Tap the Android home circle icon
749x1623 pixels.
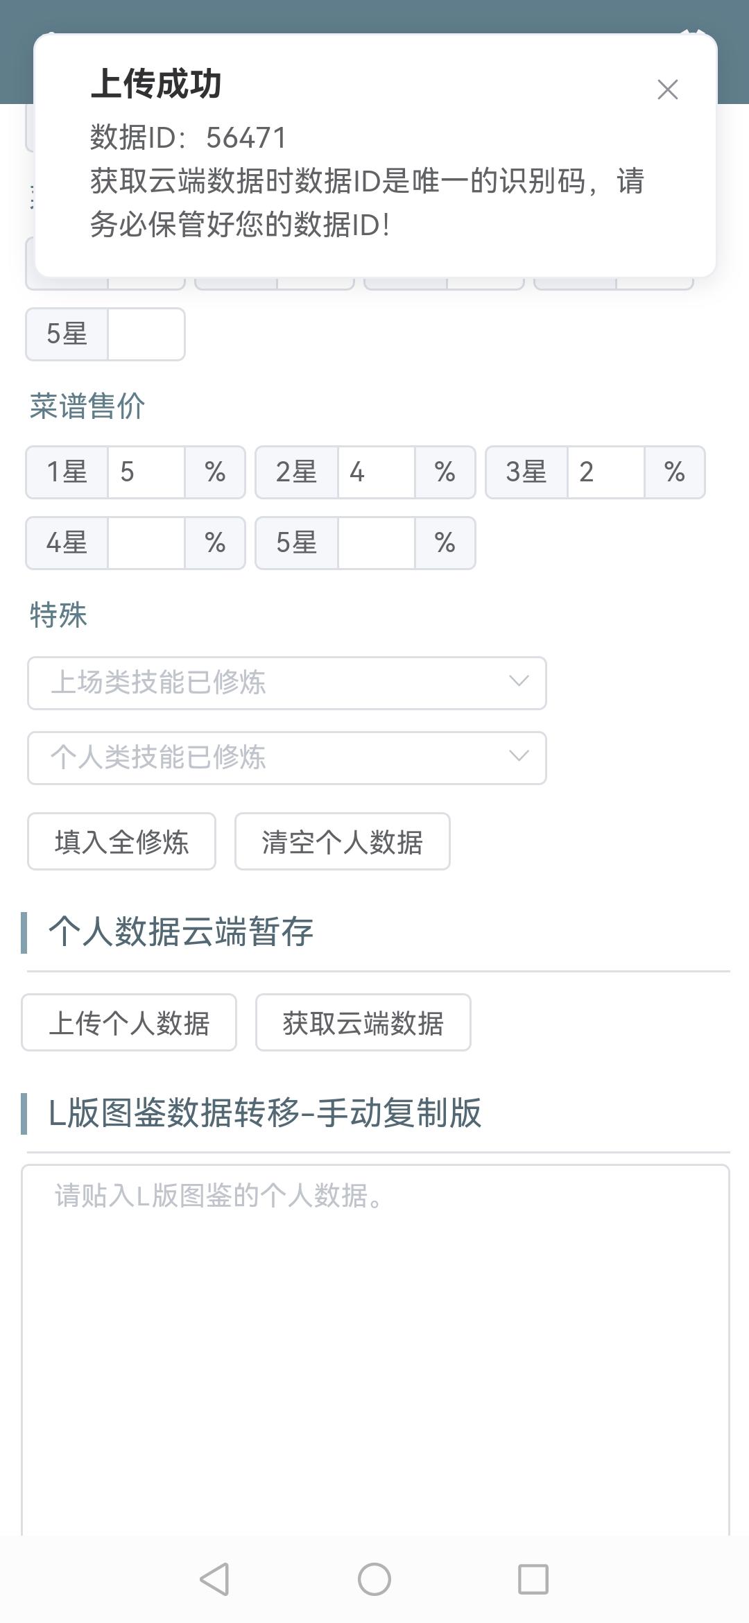pyautogui.click(x=374, y=1579)
